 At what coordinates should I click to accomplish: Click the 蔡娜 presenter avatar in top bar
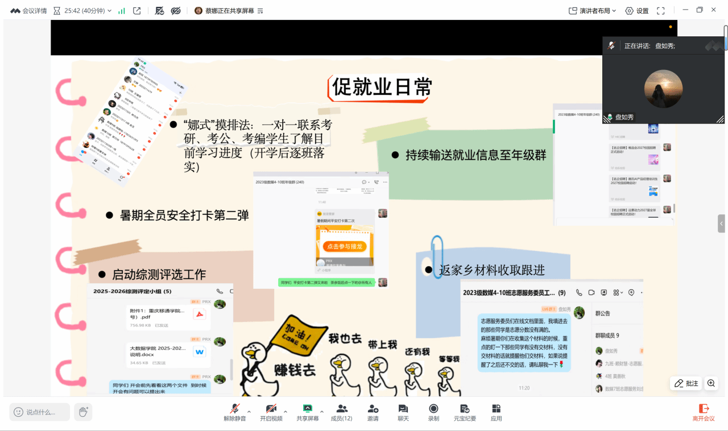coord(198,11)
